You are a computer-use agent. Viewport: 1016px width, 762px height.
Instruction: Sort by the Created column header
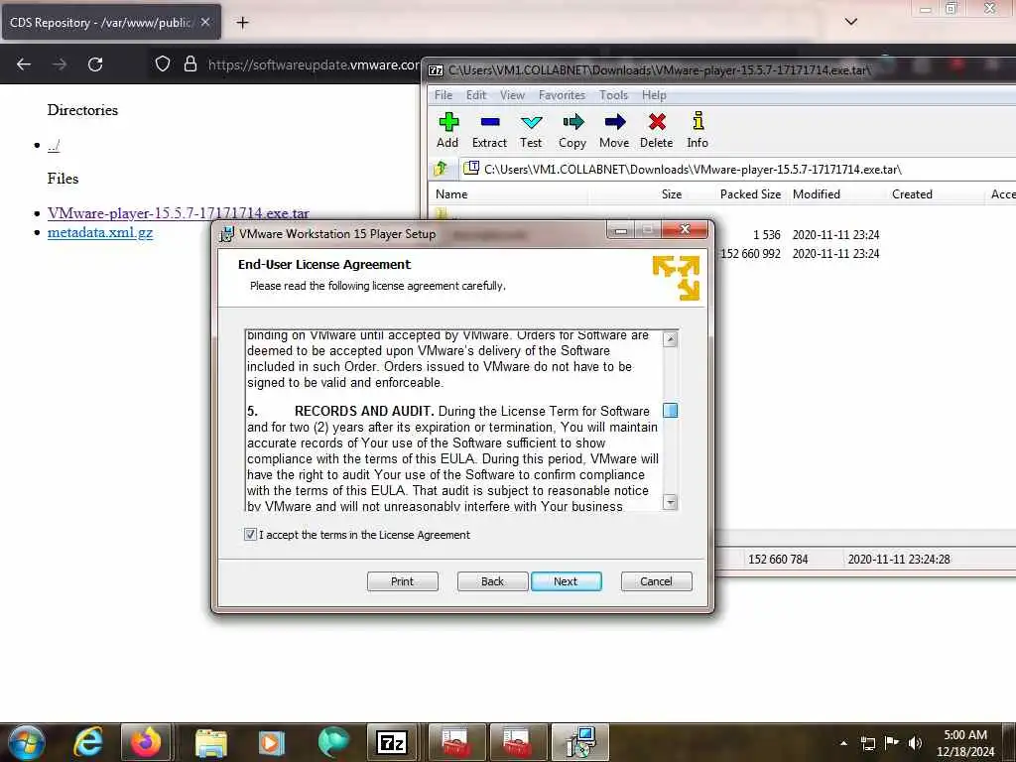tap(937, 194)
